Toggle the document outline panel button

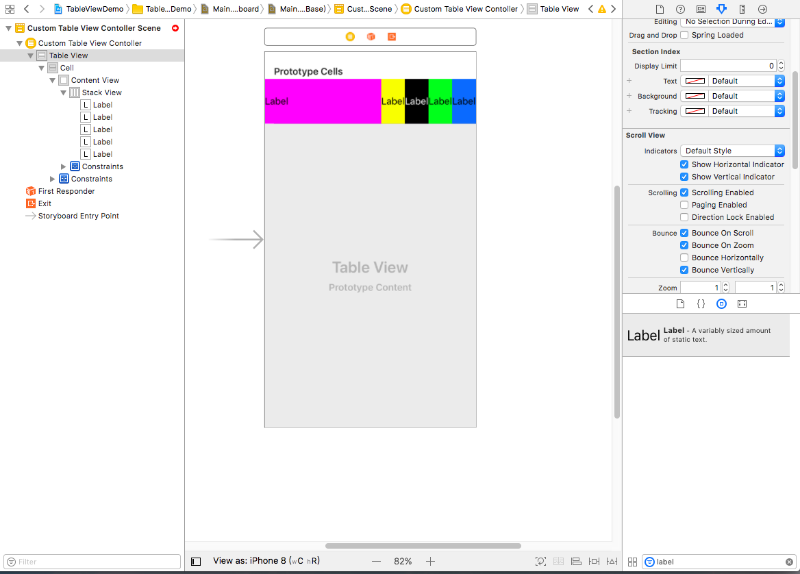196,561
